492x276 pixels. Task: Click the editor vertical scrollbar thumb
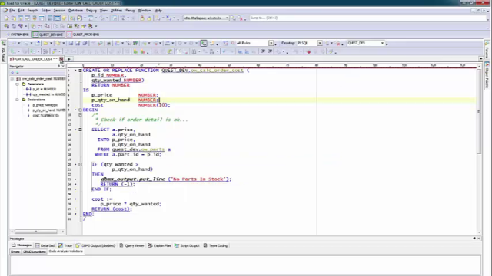479,111
